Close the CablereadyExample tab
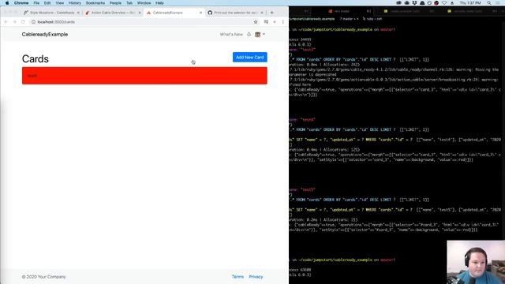Viewport: 505px width, 284px height. tap(200, 13)
